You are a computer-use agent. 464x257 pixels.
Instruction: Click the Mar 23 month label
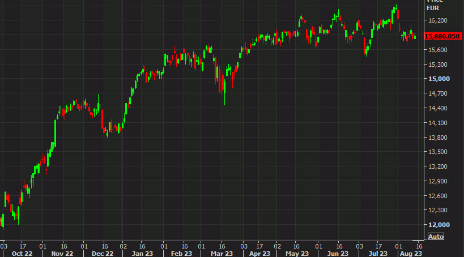coord(222,254)
